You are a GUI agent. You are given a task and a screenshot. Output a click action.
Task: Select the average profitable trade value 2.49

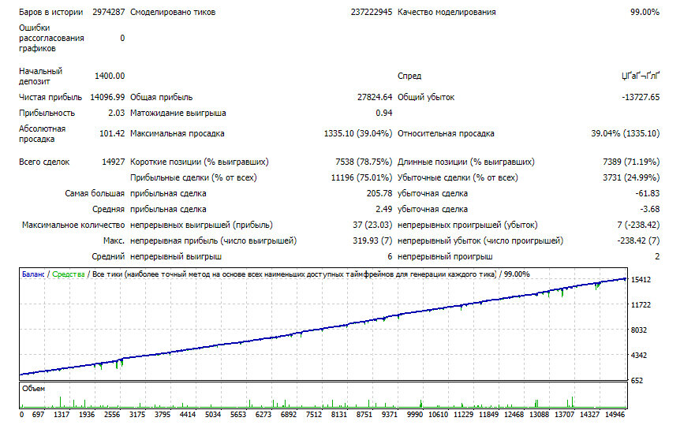pos(384,209)
